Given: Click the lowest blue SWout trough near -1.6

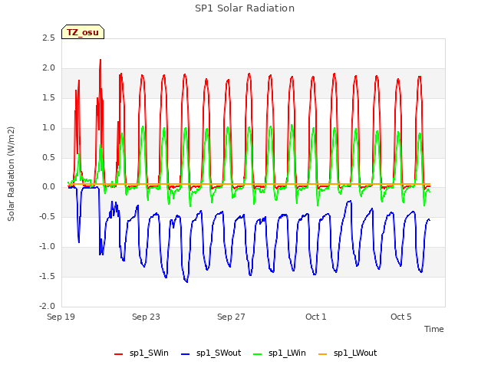Looking at the screenshot, I should tap(187, 282).
